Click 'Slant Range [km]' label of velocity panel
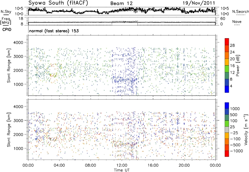Viewport: 249px width, 172px height. tap(9, 129)
